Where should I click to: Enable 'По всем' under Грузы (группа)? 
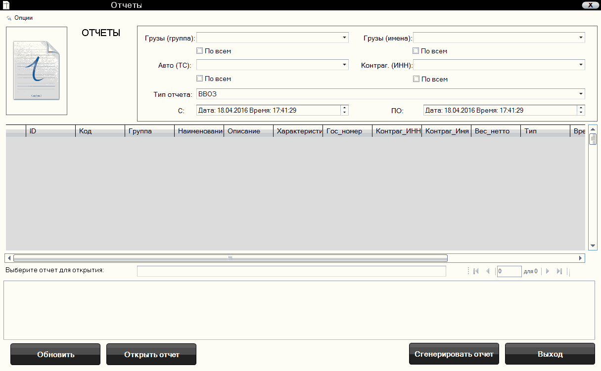[199, 51]
